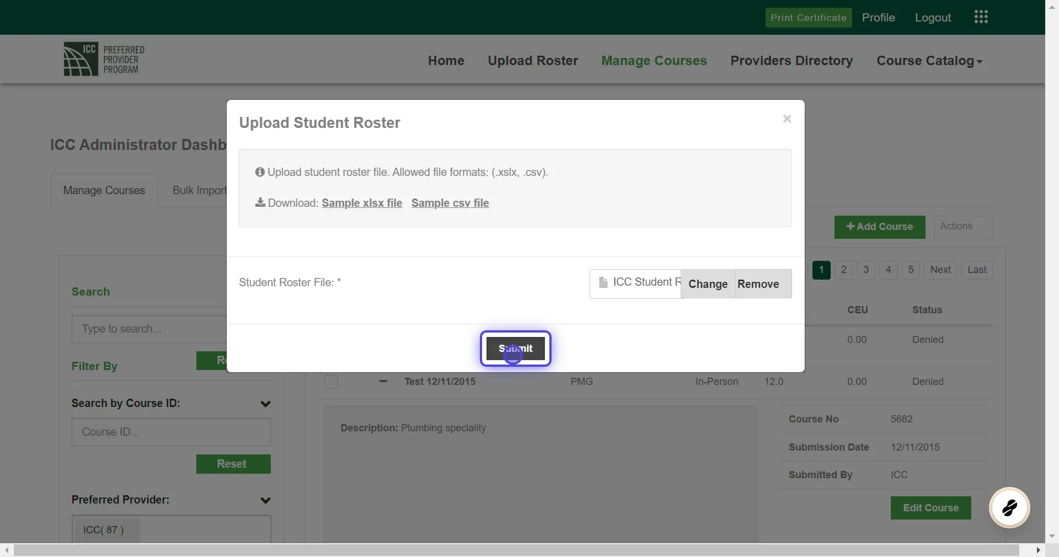This screenshot has height=557, width=1059.
Task: Click the horizontal scrollbar track
Action: coord(516,550)
